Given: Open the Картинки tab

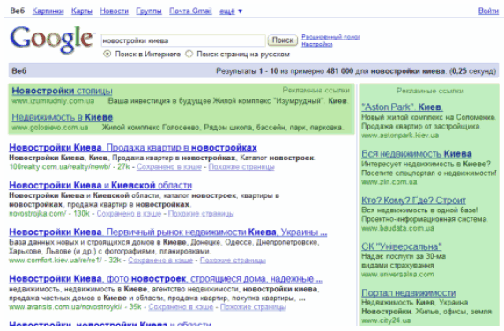Looking at the screenshot, I should (x=48, y=11).
